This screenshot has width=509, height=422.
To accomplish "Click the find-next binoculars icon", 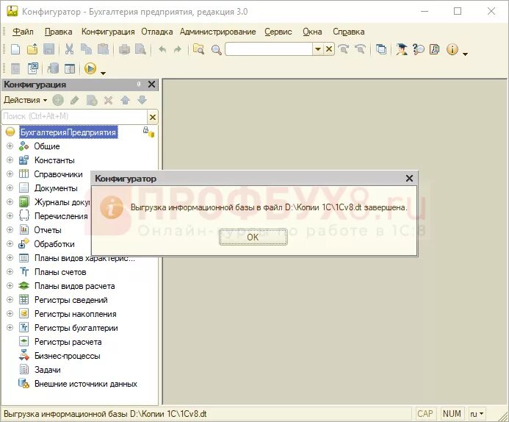I will click(344, 49).
